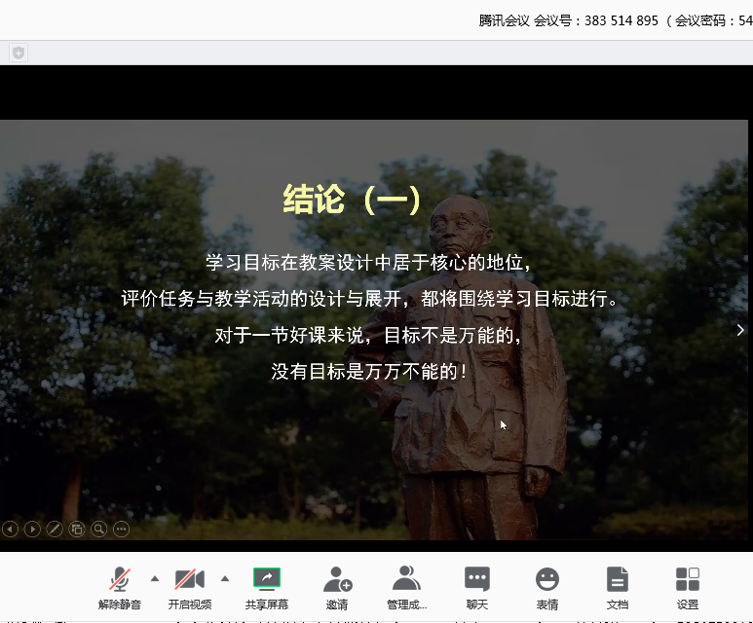753x623 pixels.
Task: Start sharing with 共享屏幕 icon
Action: click(x=267, y=578)
